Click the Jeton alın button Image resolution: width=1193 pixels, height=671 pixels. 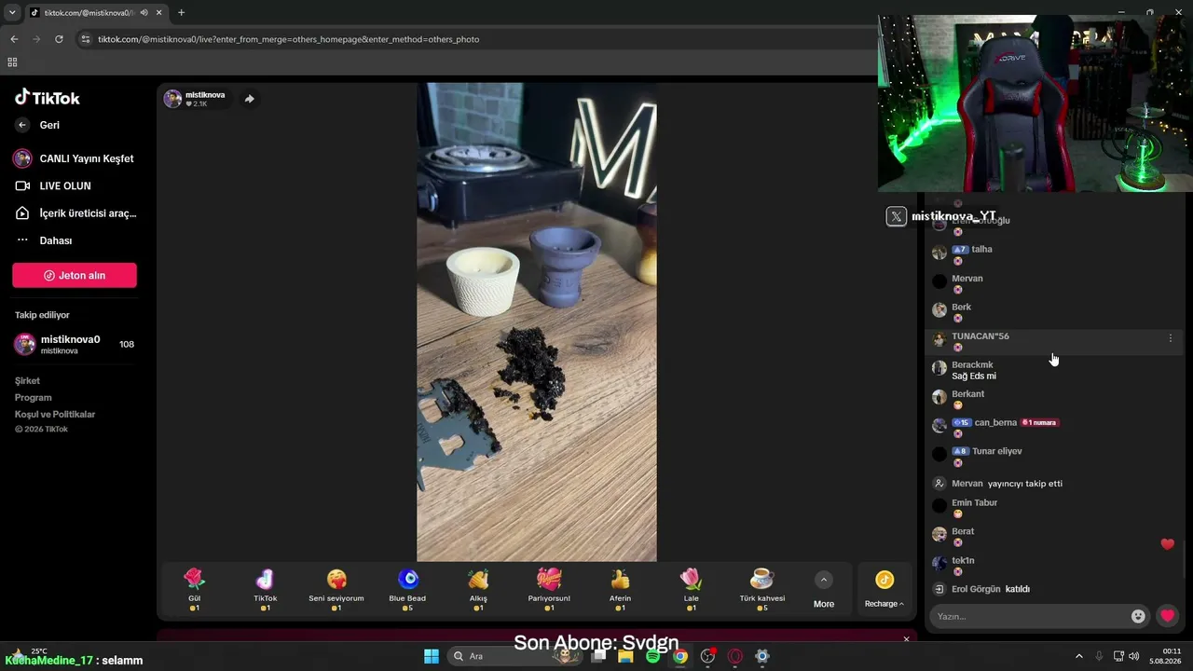click(75, 275)
